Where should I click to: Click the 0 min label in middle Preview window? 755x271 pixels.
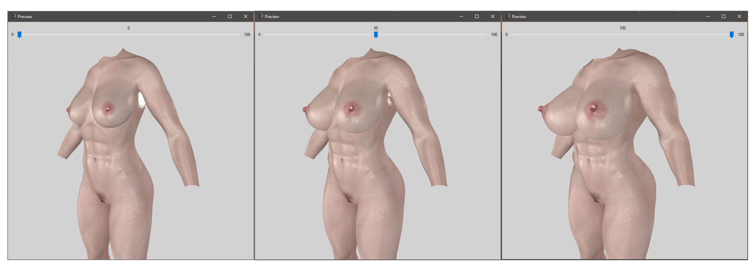[x=260, y=35]
